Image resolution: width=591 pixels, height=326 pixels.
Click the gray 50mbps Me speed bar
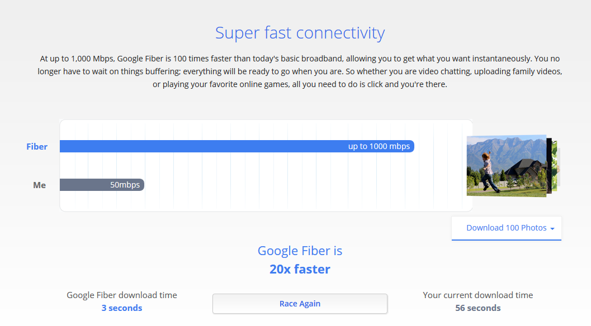click(x=102, y=185)
